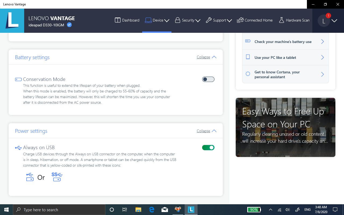Click the Power settings heading
The image size is (344, 215).
pos(31,131)
